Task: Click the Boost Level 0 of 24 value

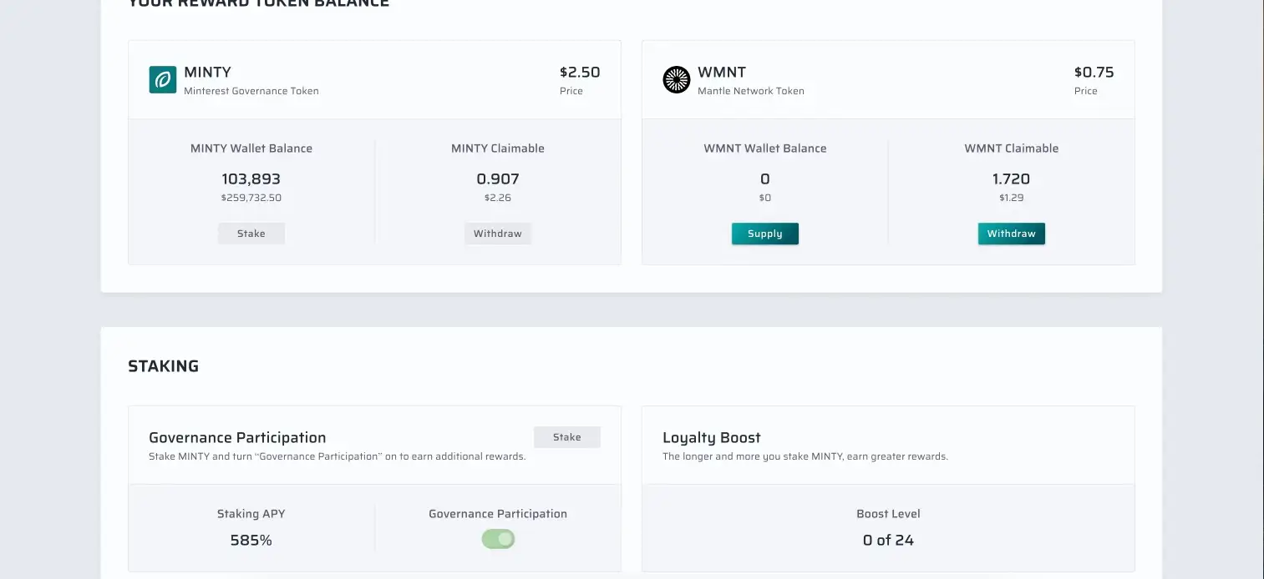Action: coord(888,540)
